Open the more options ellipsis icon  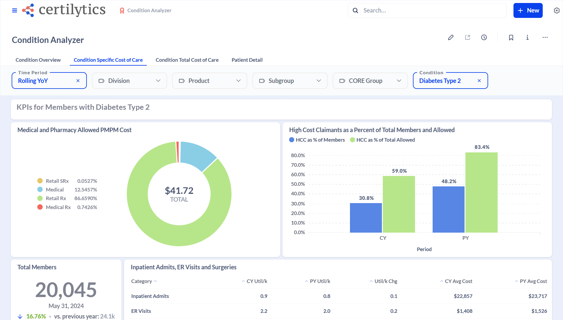click(x=545, y=37)
